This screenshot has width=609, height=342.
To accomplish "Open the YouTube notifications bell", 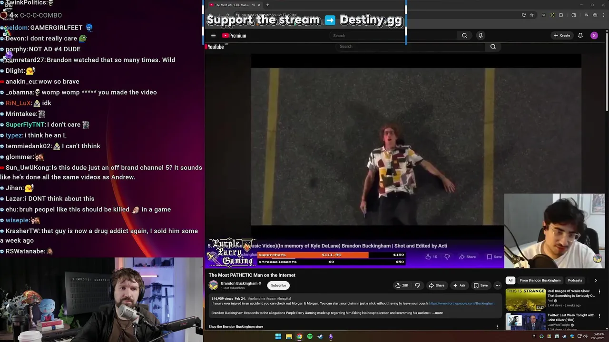I will [580, 36].
